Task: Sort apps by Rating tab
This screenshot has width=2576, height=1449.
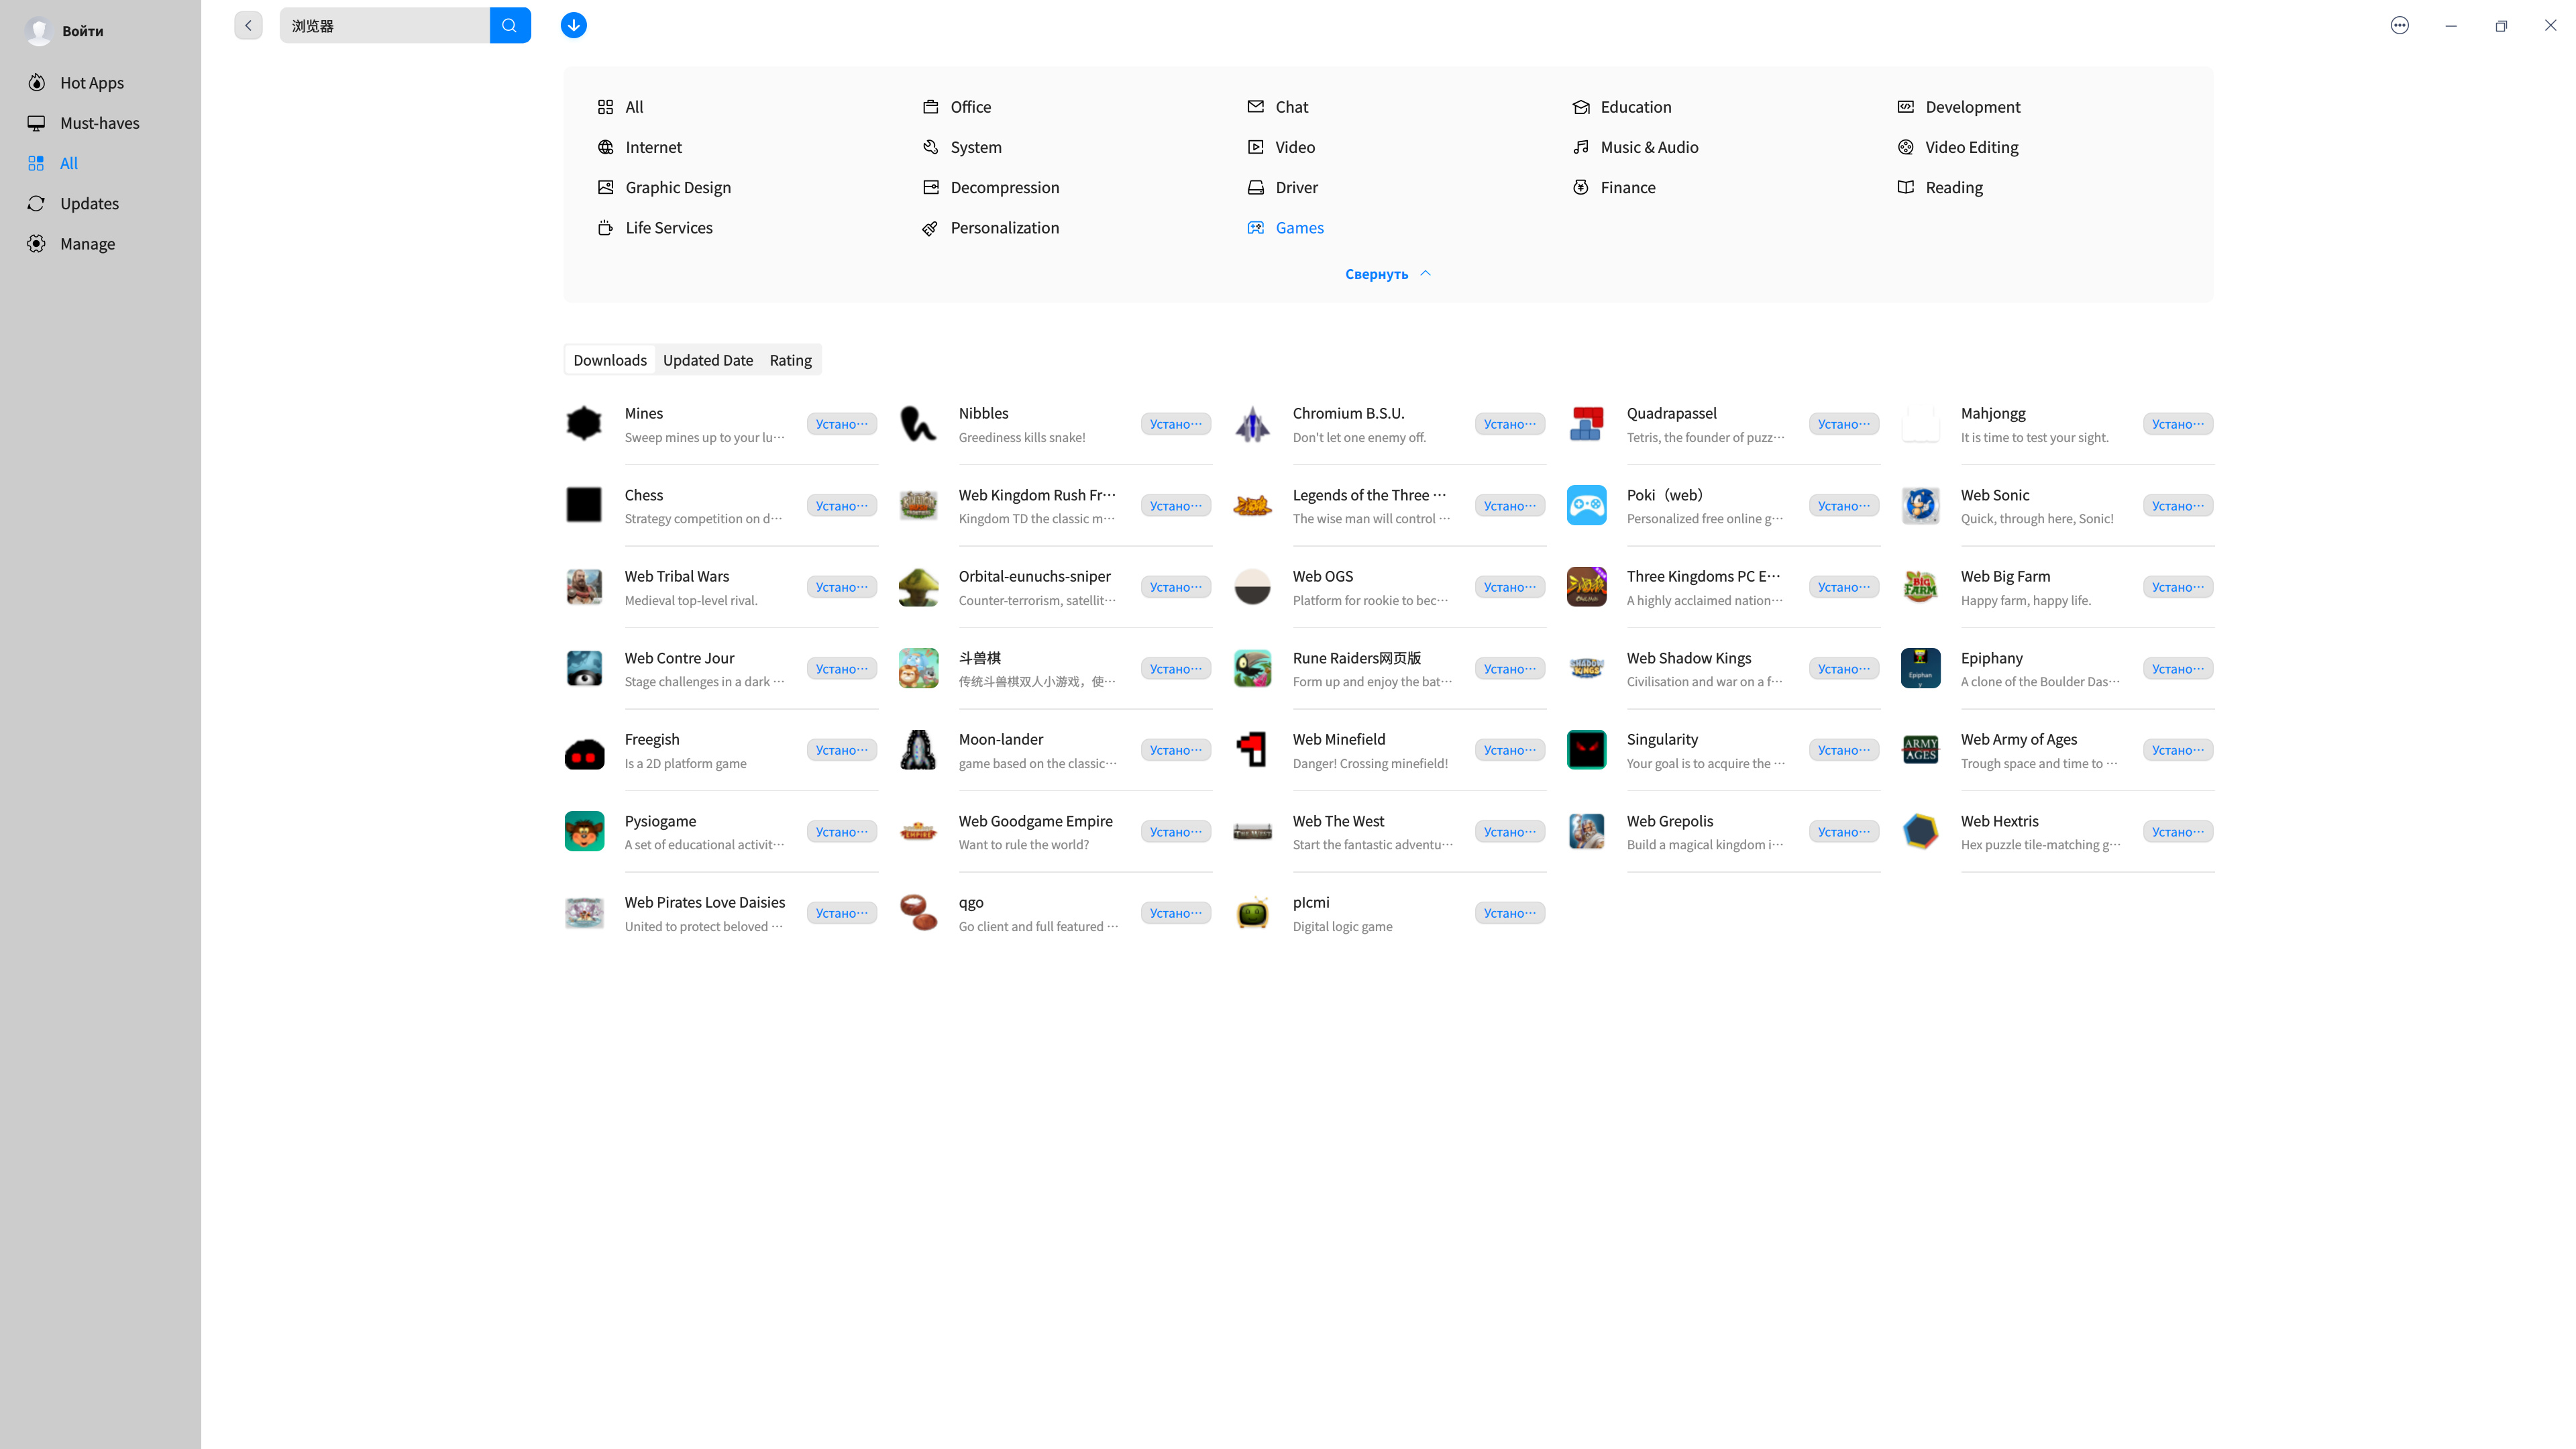Action: (790, 360)
